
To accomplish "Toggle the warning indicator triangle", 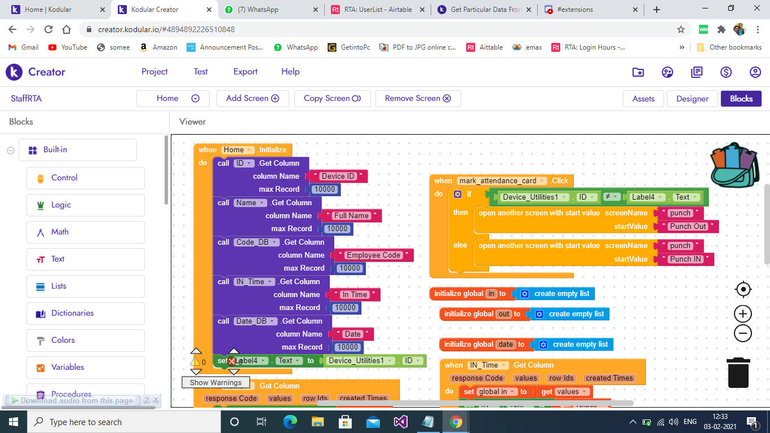I will click(196, 362).
